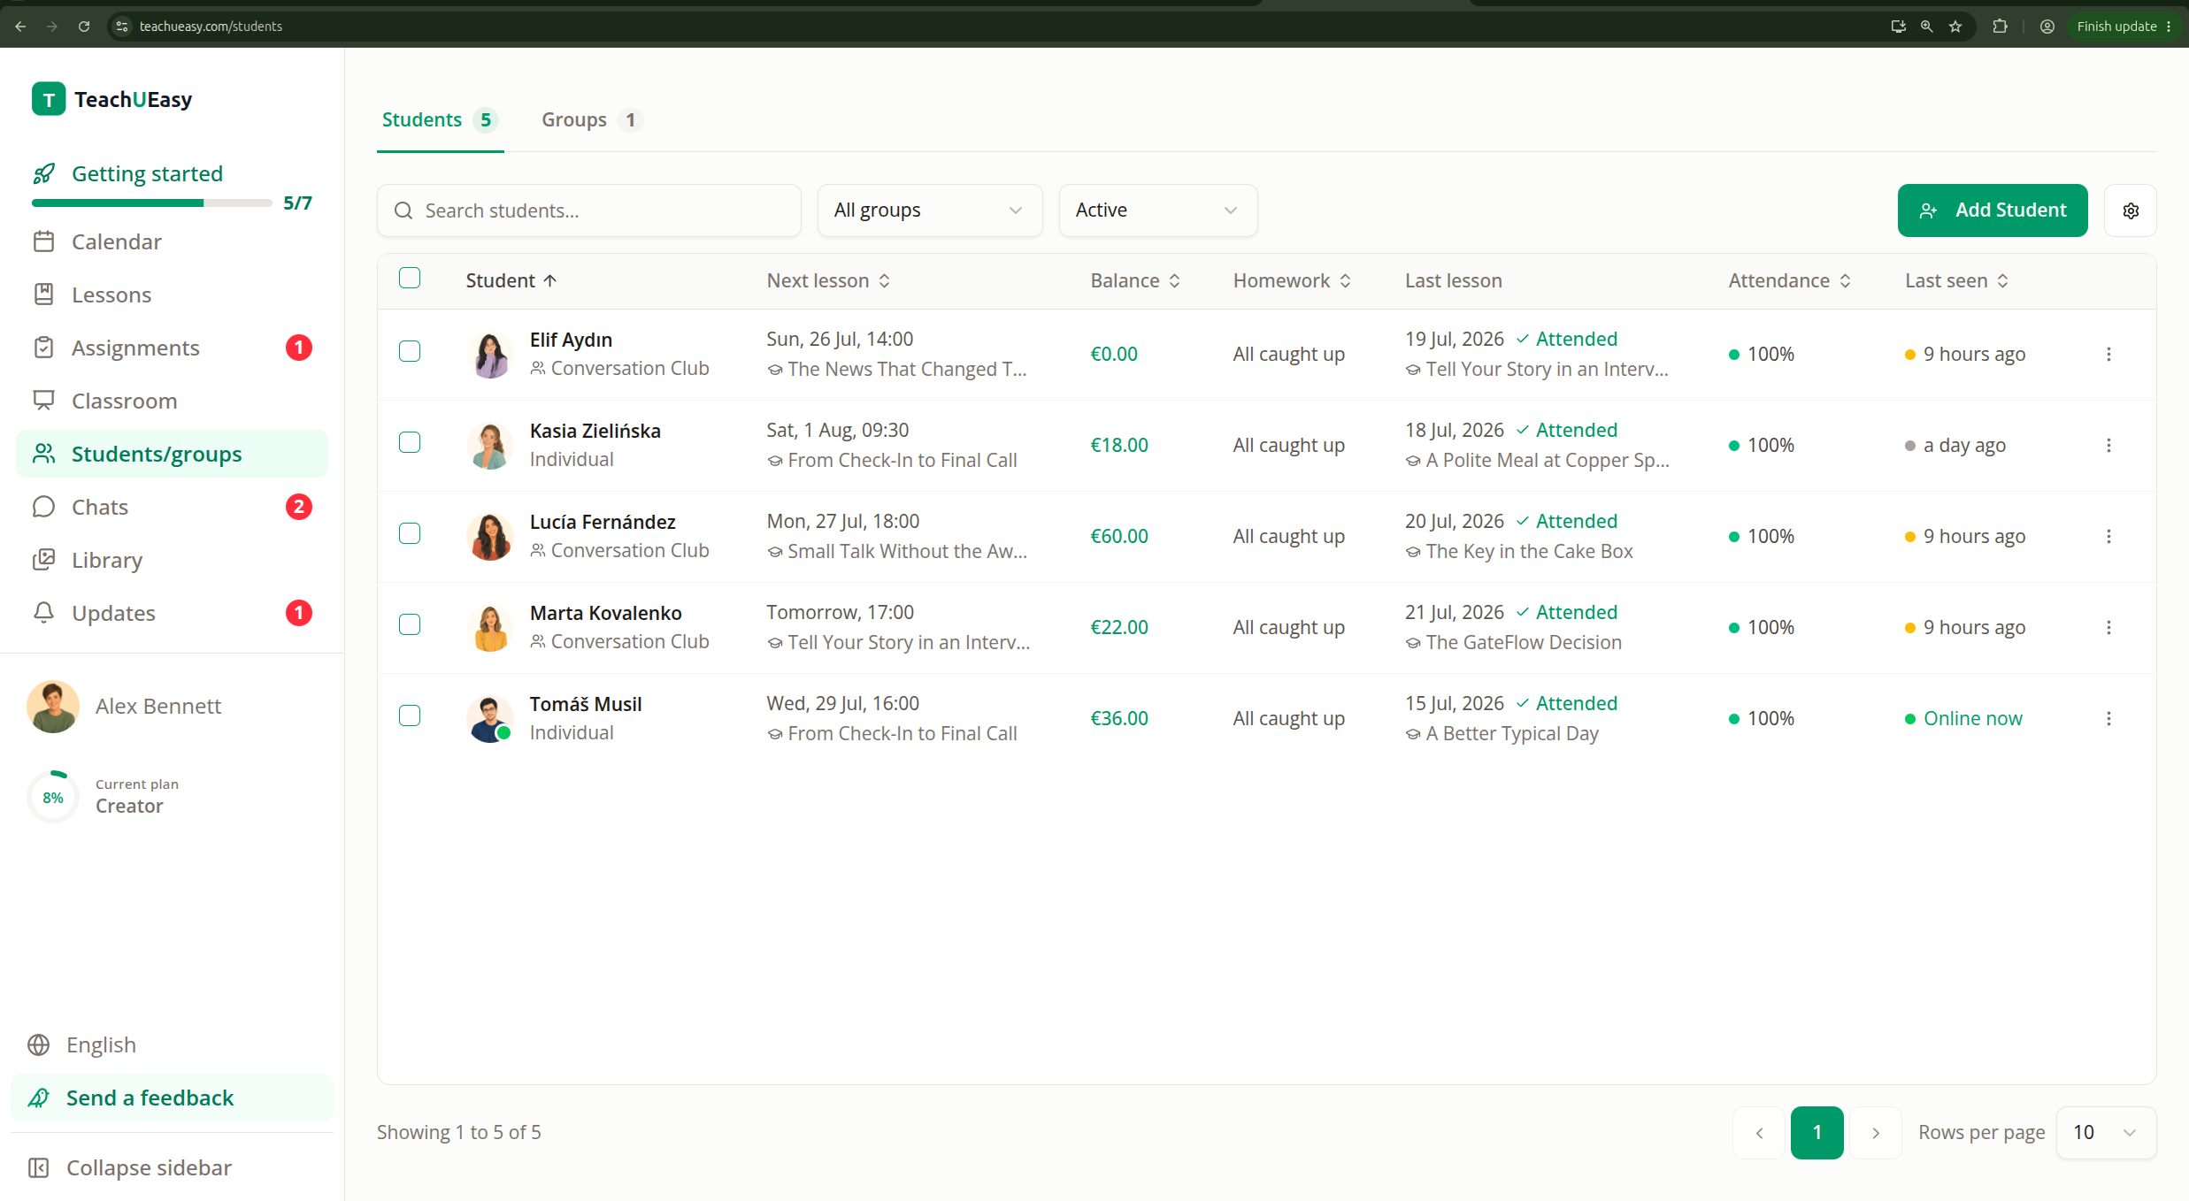Click the browser zoom magnifier icon
The height and width of the screenshot is (1201, 2189).
tap(1926, 27)
